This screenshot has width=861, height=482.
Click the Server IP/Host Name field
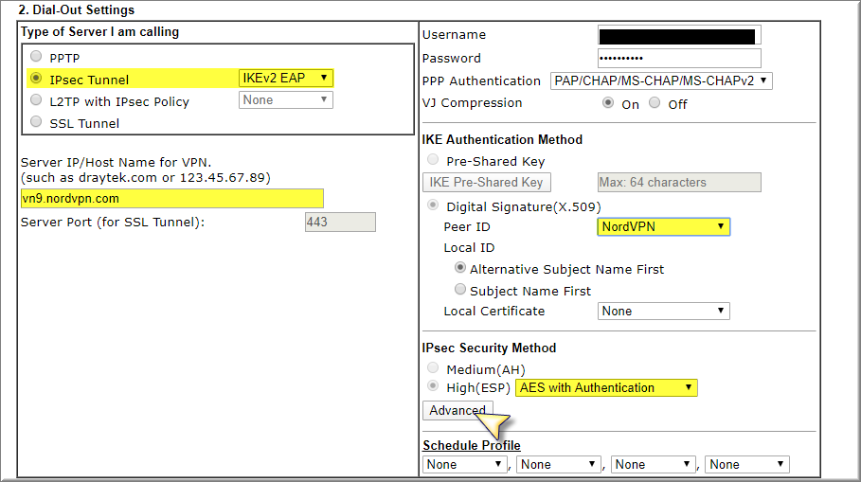pos(171,198)
